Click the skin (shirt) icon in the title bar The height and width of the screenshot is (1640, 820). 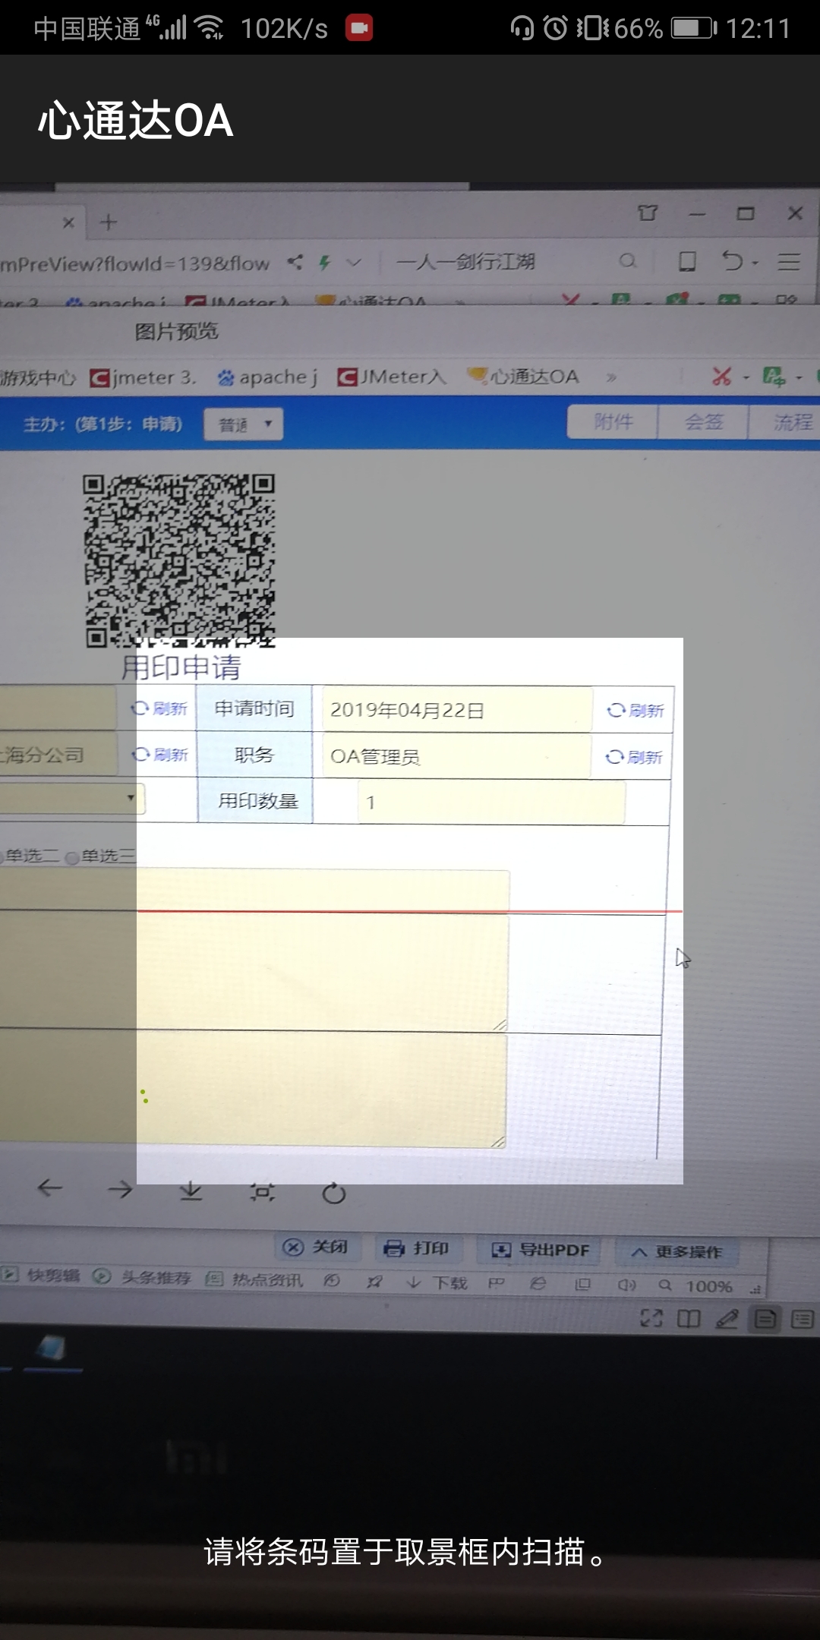pyautogui.click(x=648, y=213)
